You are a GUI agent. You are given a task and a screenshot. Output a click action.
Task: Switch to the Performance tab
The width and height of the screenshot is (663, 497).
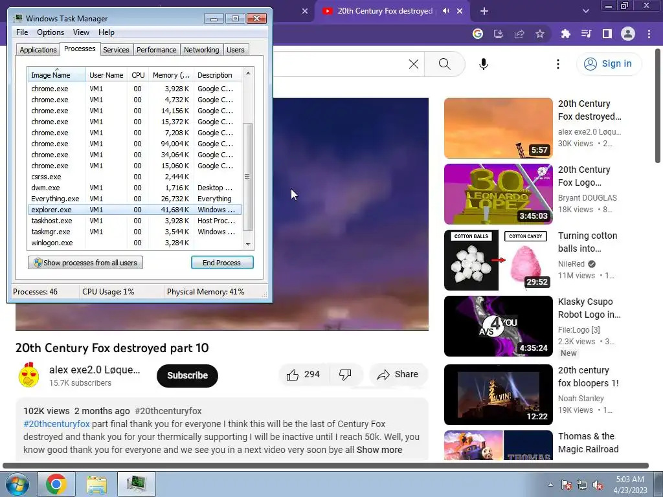point(157,50)
